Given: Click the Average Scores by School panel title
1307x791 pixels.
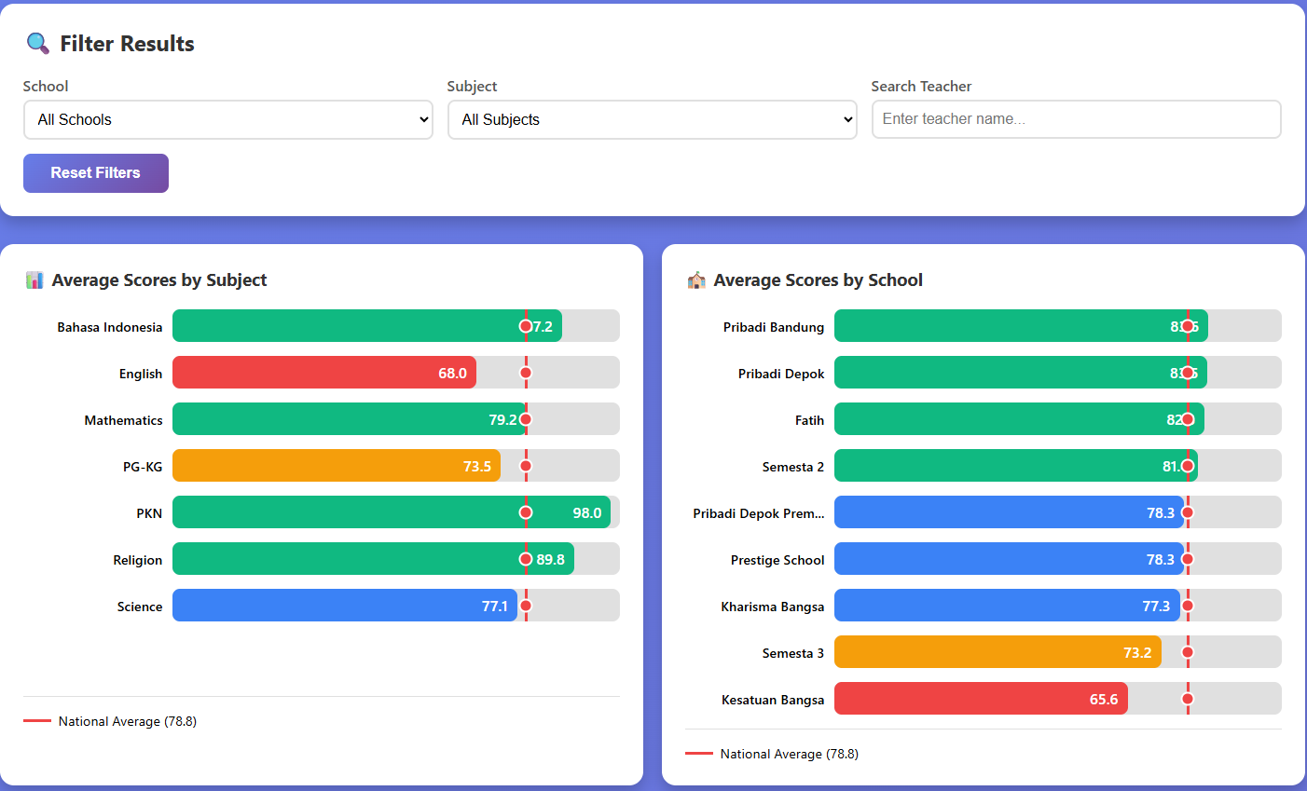Looking at the screenshot, I should pyautogui.click(x=818, y=280).
